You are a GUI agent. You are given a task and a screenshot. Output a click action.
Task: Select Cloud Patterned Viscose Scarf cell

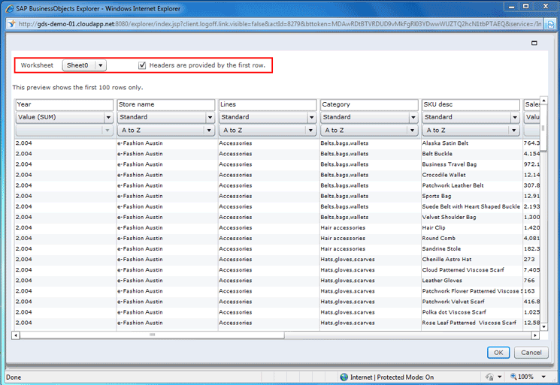463,270
